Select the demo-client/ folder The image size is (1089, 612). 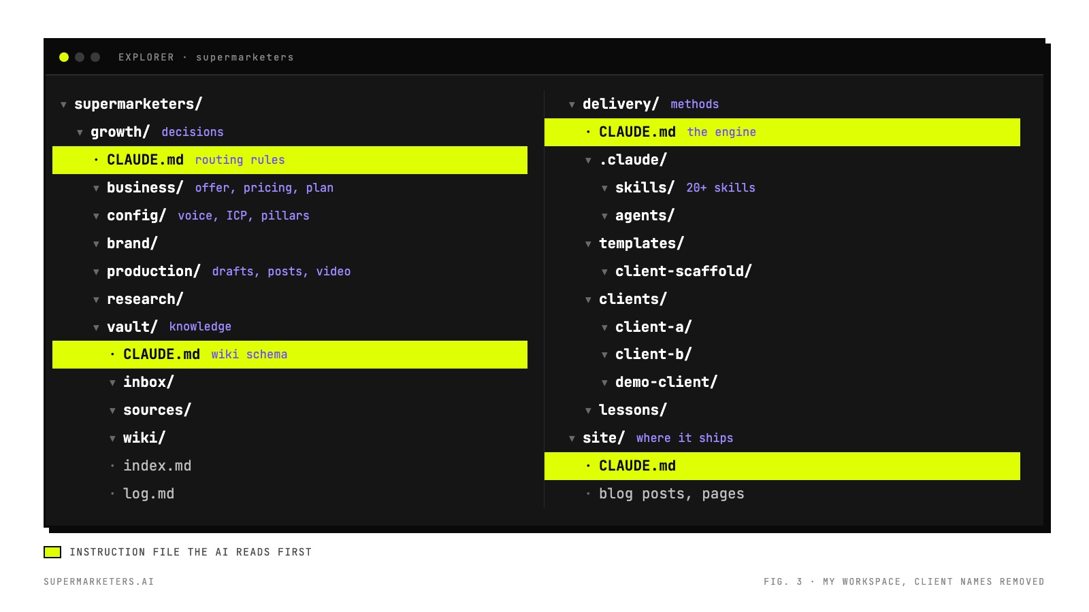[666, 382]
